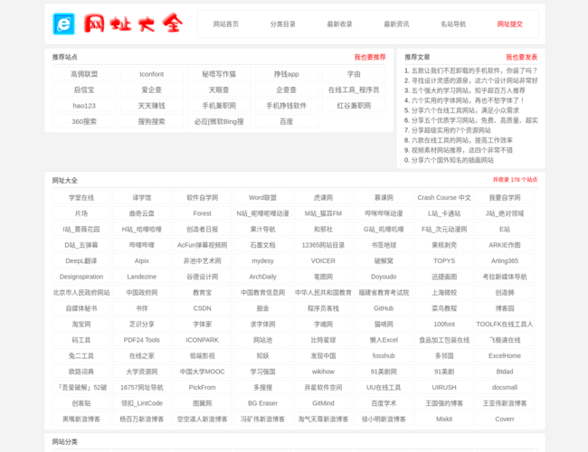Open the CSDN site link
The width and height of the screenshot is (588, 452).
[x=202, y=308]
